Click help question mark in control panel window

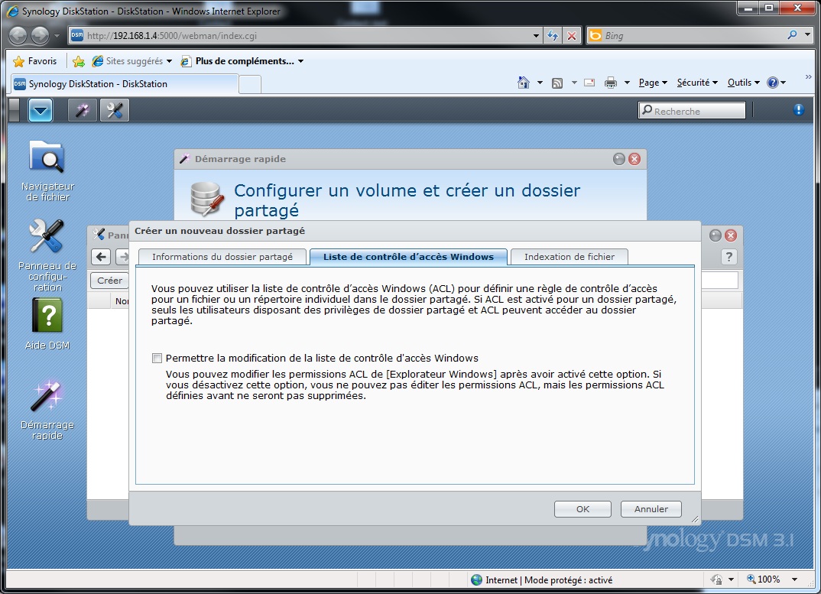[x=729, y=257]
